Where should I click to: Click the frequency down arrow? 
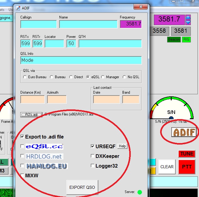point(188,22)
